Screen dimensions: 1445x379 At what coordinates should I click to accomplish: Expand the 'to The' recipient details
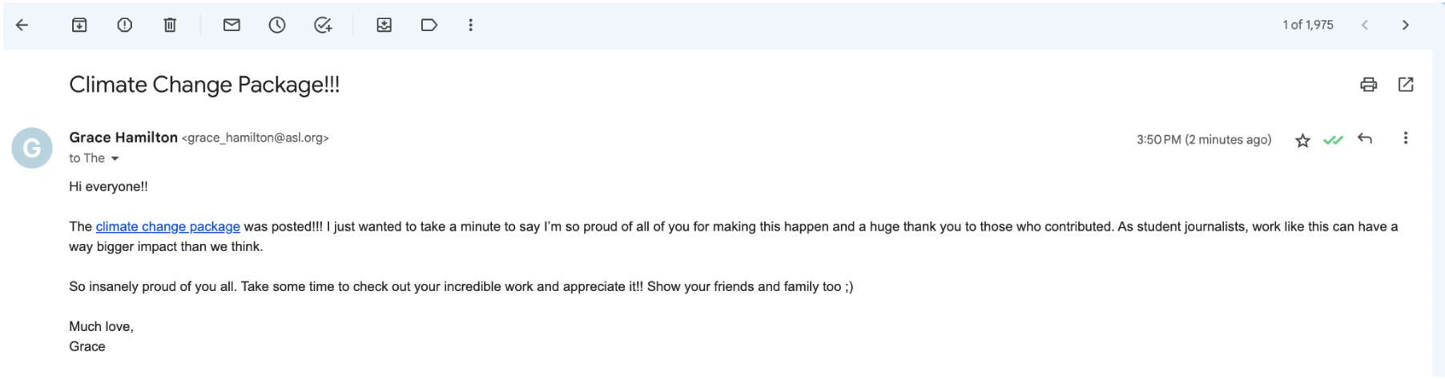pyautogui.click(x=115, y=158)
